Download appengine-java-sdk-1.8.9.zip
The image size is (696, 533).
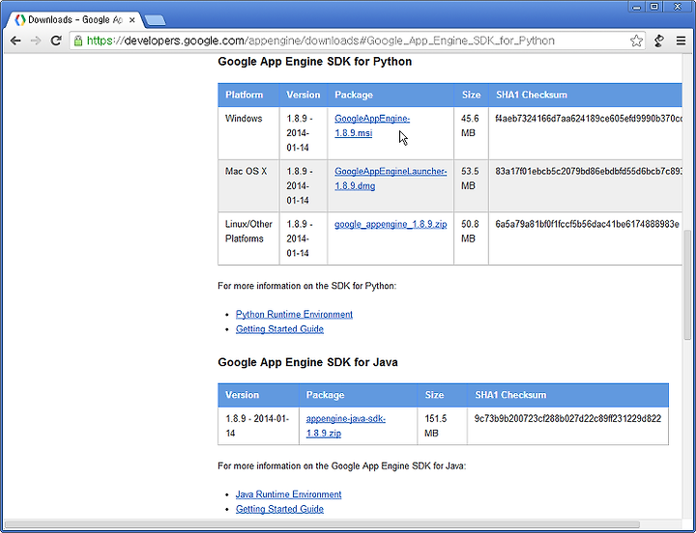pyautogui.click(x=346, y=426)
